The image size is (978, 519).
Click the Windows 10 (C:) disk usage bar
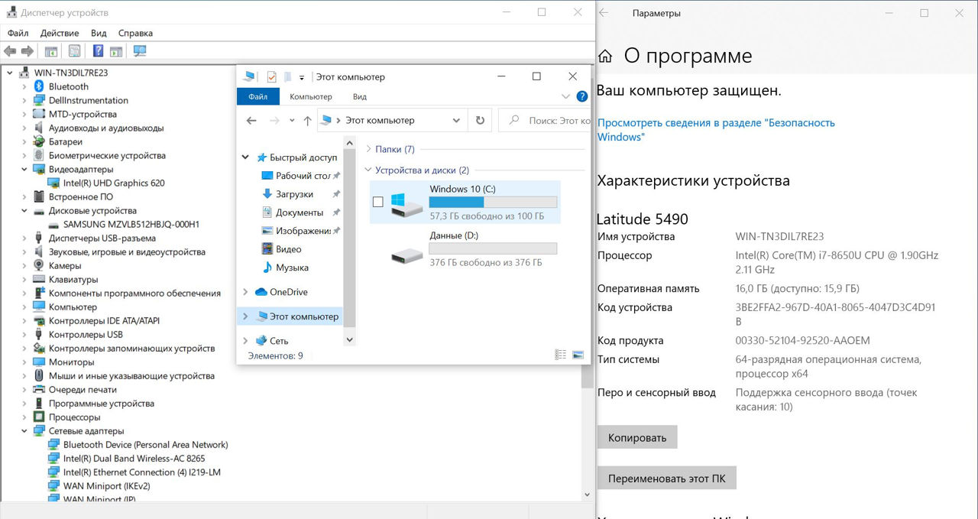(493, 203)
